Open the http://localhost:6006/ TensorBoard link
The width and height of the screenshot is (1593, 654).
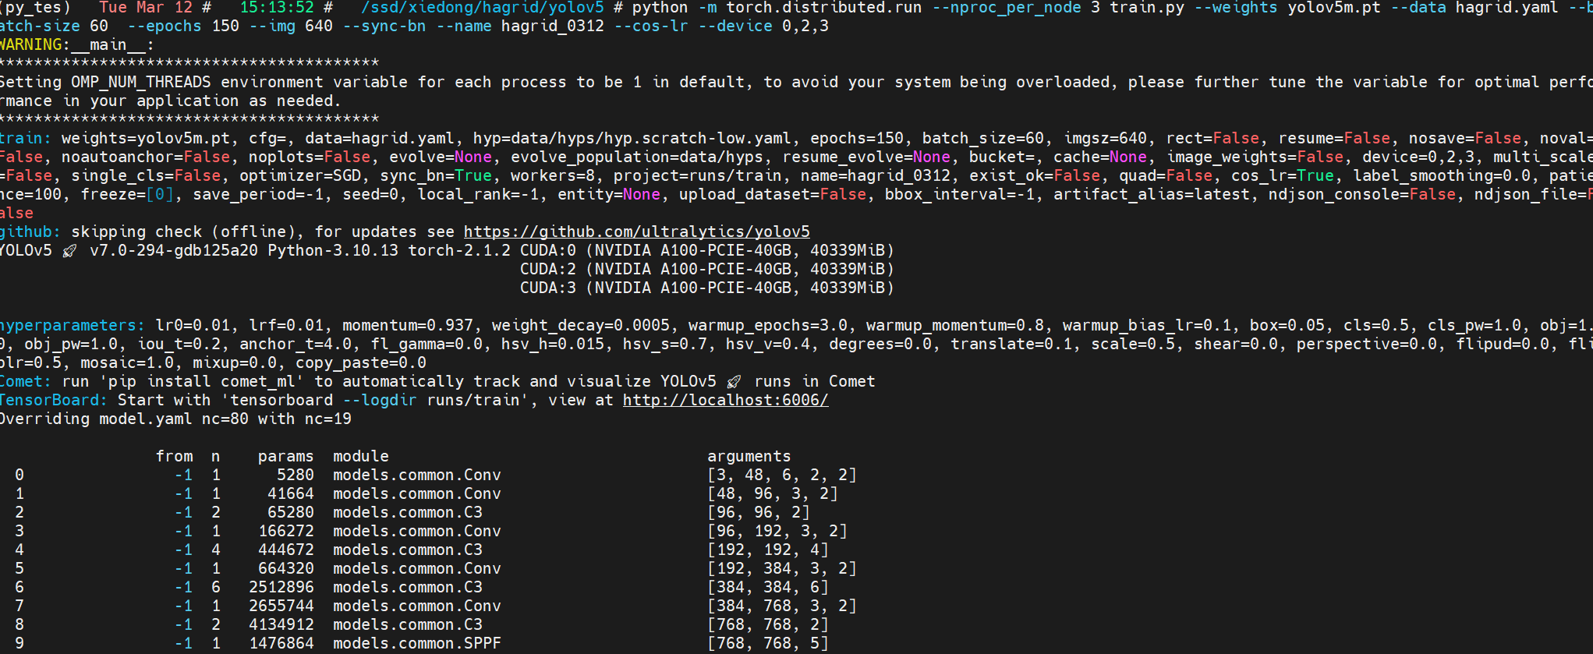(725, 400)
